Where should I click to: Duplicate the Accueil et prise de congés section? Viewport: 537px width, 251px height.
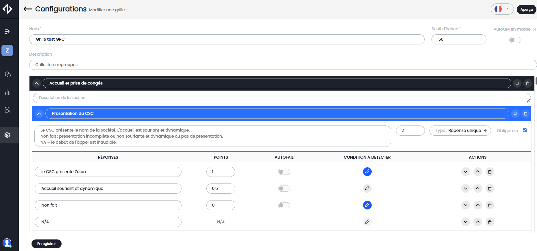click(x=517, y=83)
